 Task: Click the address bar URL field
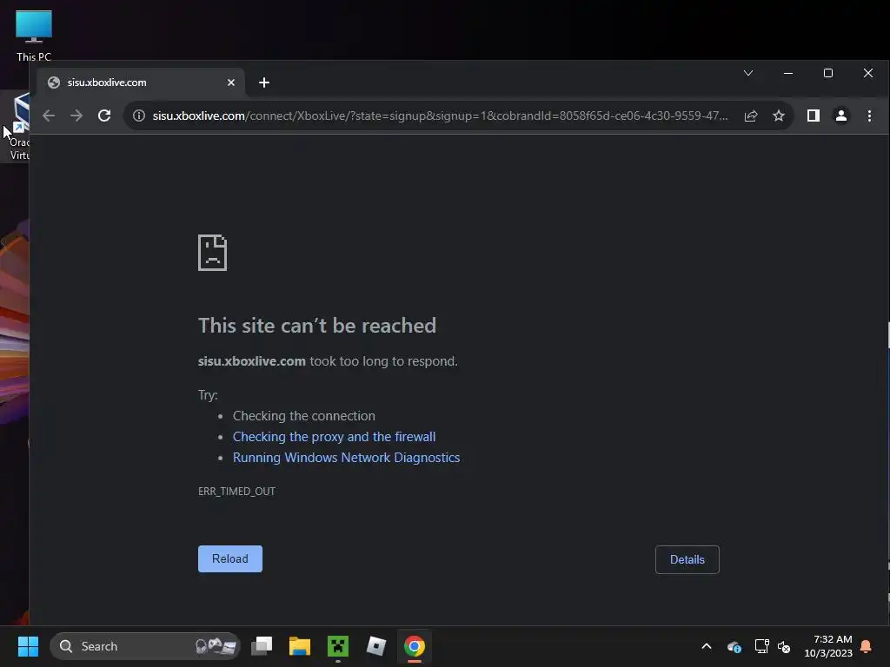440,116
